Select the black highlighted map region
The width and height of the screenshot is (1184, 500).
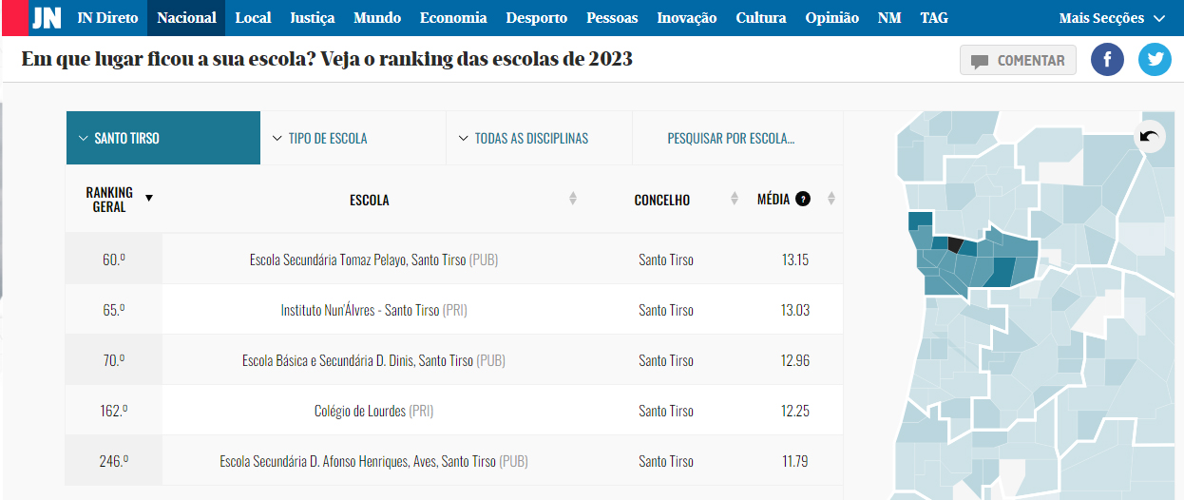click(956, 245)
